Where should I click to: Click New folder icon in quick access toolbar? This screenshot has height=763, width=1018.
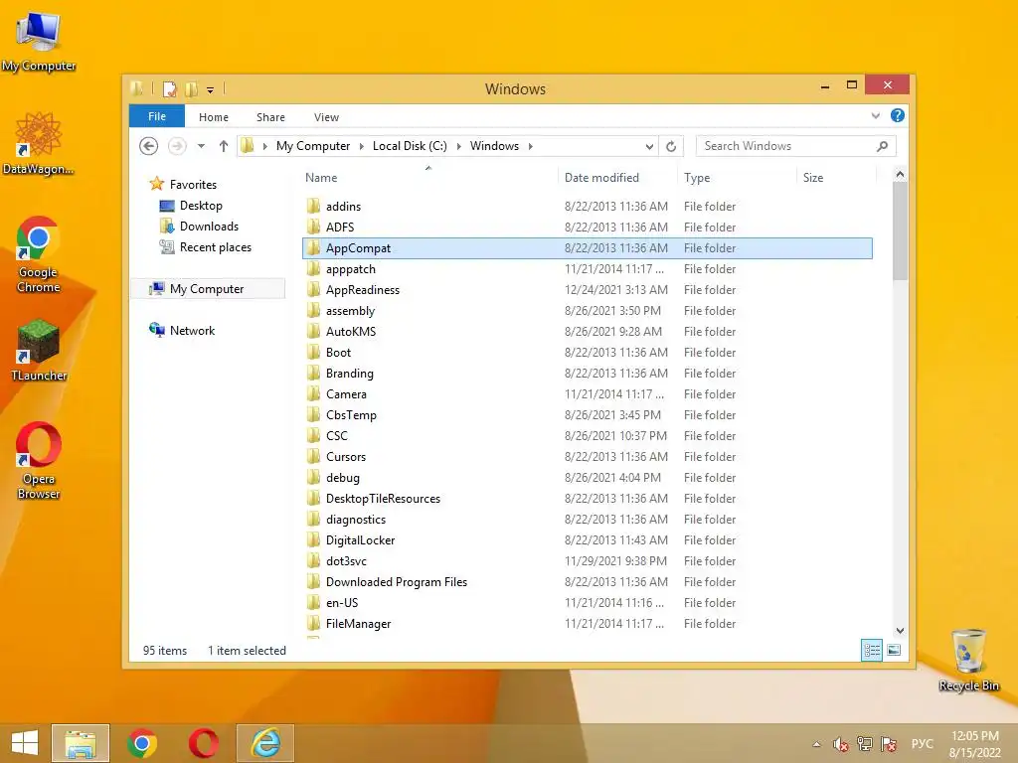tap(192, 88)
